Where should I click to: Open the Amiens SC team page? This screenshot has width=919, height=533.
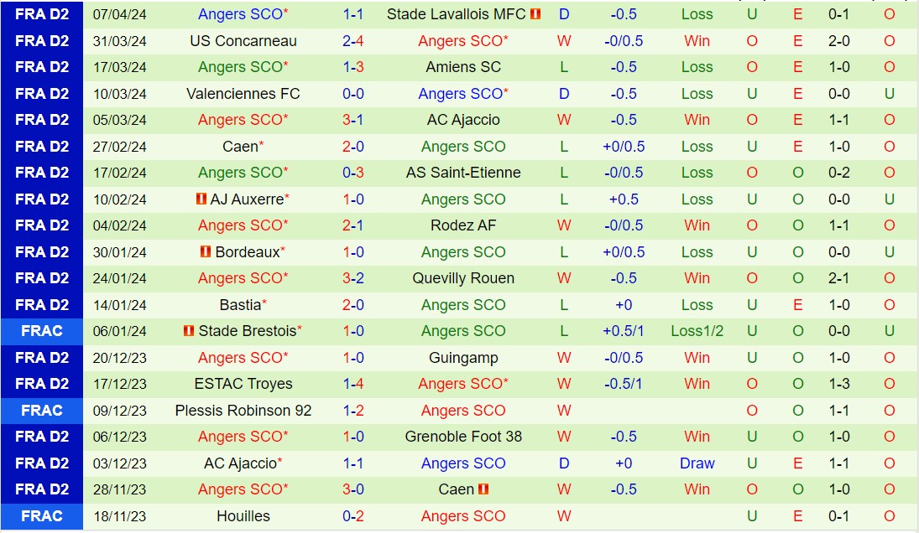(x=463, y=67)
